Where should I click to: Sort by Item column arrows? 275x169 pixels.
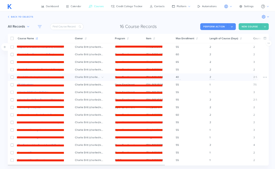click(154, 38)
